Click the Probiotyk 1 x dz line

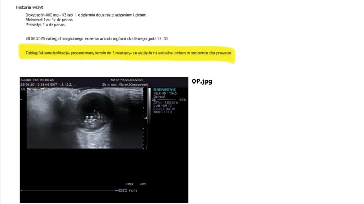pos(45,25)
